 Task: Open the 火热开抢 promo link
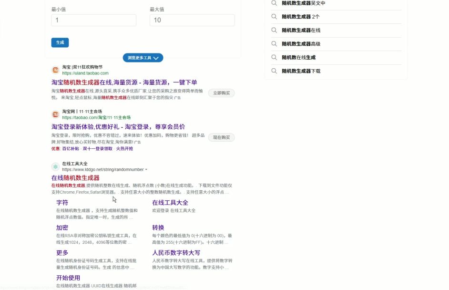coord(124,149)
